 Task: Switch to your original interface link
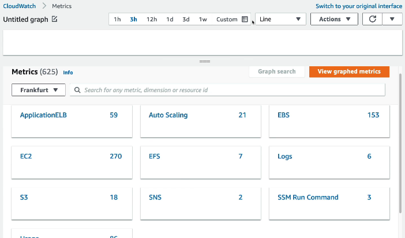[359, 6]
